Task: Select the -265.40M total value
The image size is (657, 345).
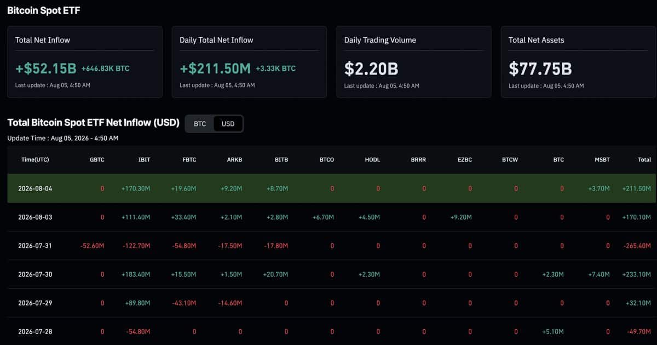Action: point(637,246)
